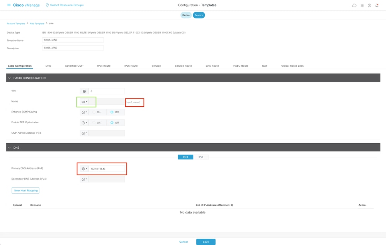This screenshot has width=386, height=245.
Task: Collapse the BASIC CONFIGURATION section
Action: (9, 77)
